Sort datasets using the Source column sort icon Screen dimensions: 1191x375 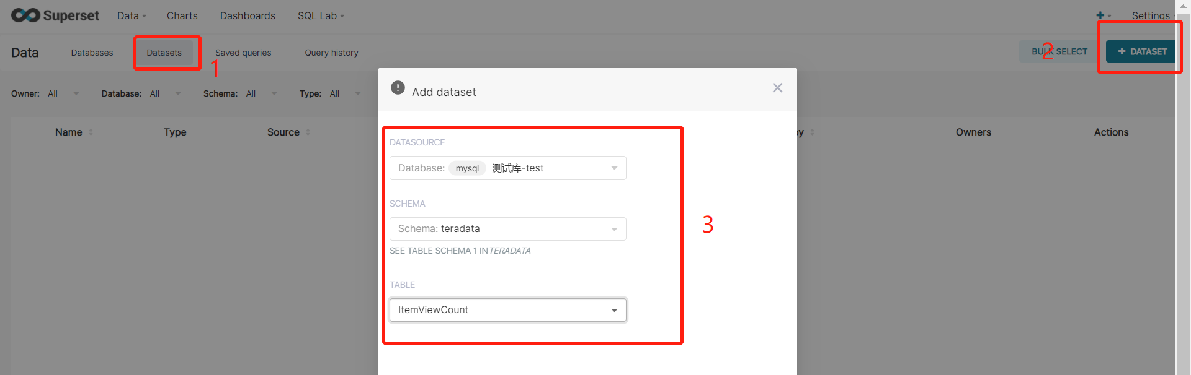307,132
